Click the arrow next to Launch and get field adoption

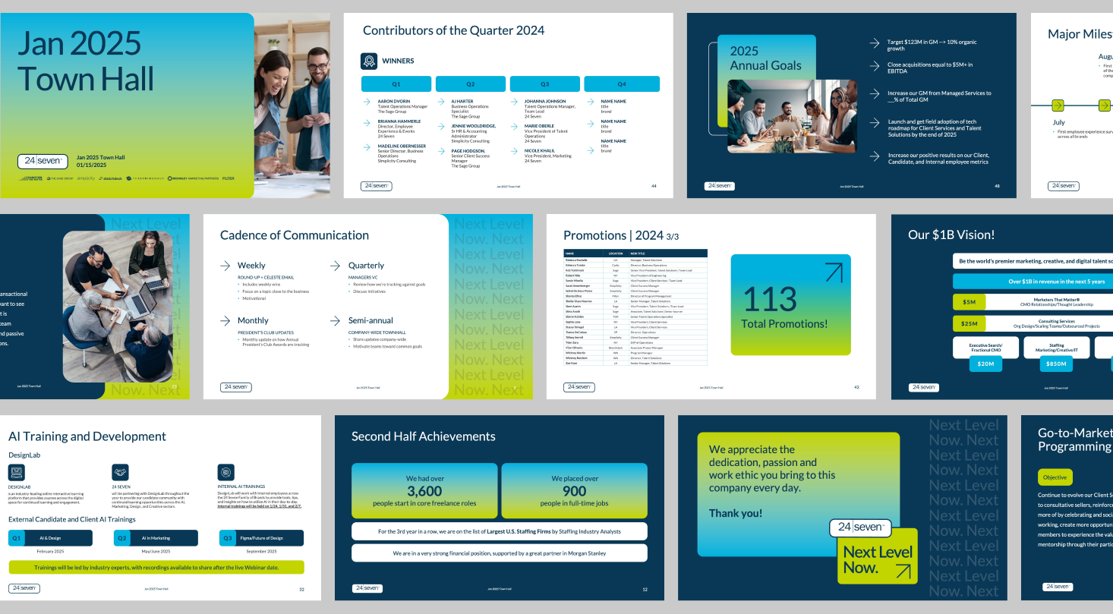tap(875, 121)
